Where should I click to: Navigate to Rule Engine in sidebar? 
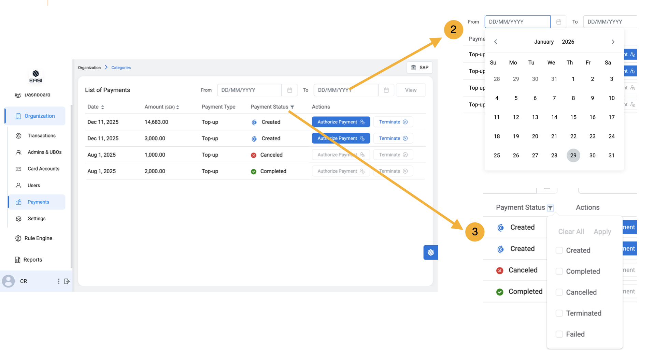(x=38, y=238)
